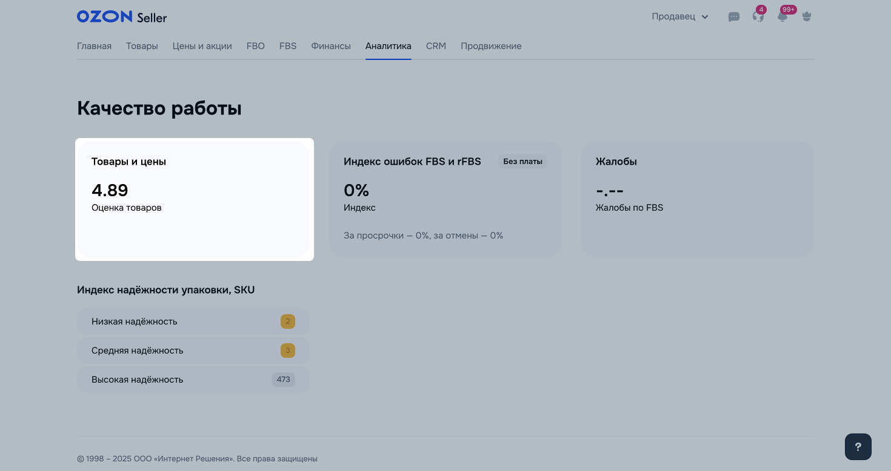This screenshot has height=471, width=891.
Task: Click the Высокая надёжность row with 473
Action: pyautogui.click(x=193, y=380)
